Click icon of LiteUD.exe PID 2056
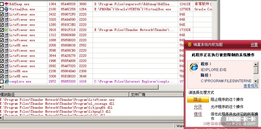261x129 pixels. pyautogui.click(x=6, y=45)
